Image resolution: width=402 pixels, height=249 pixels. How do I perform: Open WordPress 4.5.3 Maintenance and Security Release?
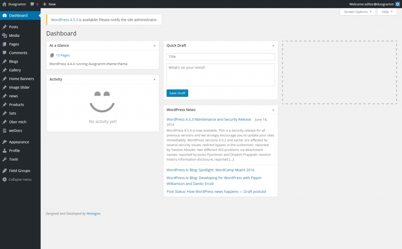click(x=209, y=119)
